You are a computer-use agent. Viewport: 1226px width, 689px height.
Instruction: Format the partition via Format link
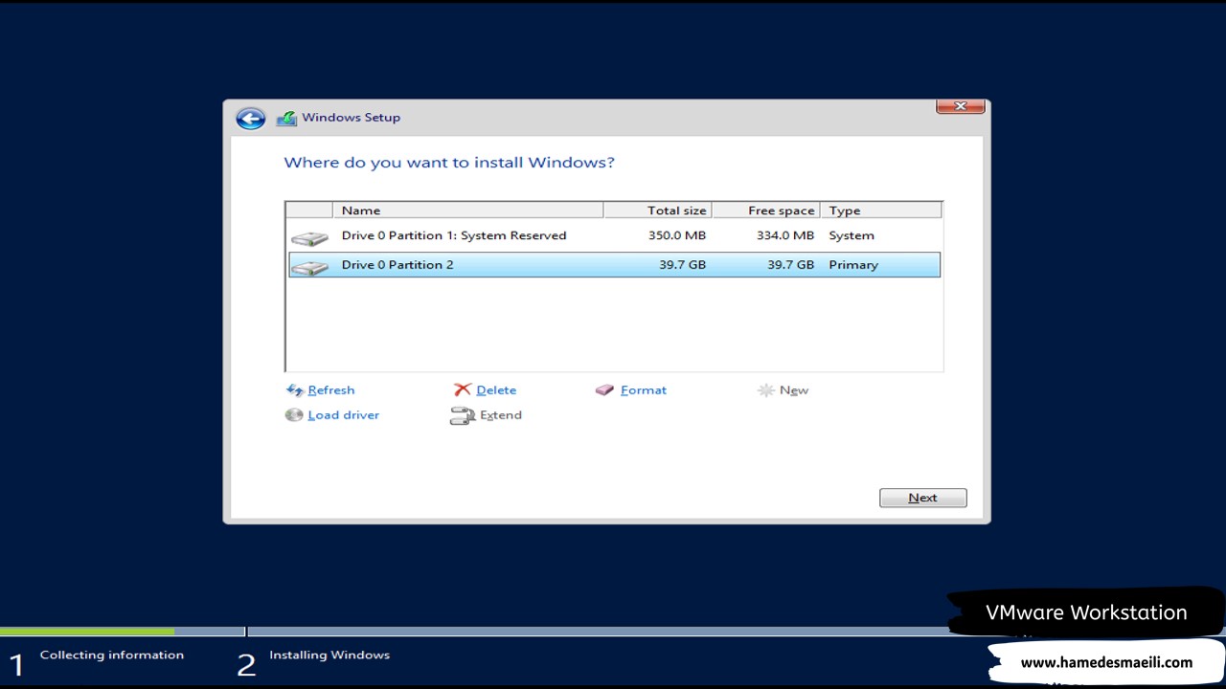coord(644,390)
